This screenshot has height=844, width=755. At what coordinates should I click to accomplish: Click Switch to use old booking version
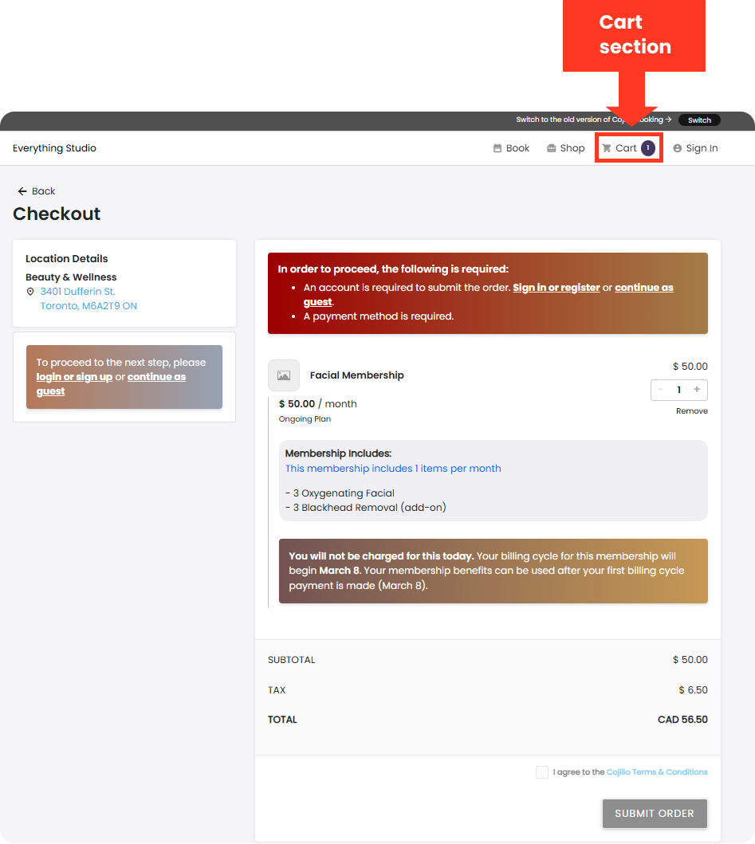(x=699, y=120)
